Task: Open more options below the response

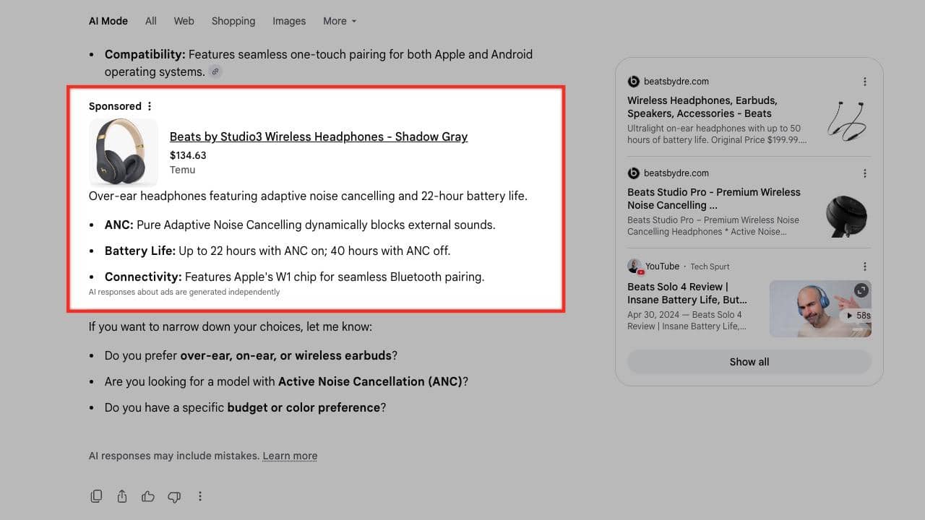Action: tap(200, 496)
